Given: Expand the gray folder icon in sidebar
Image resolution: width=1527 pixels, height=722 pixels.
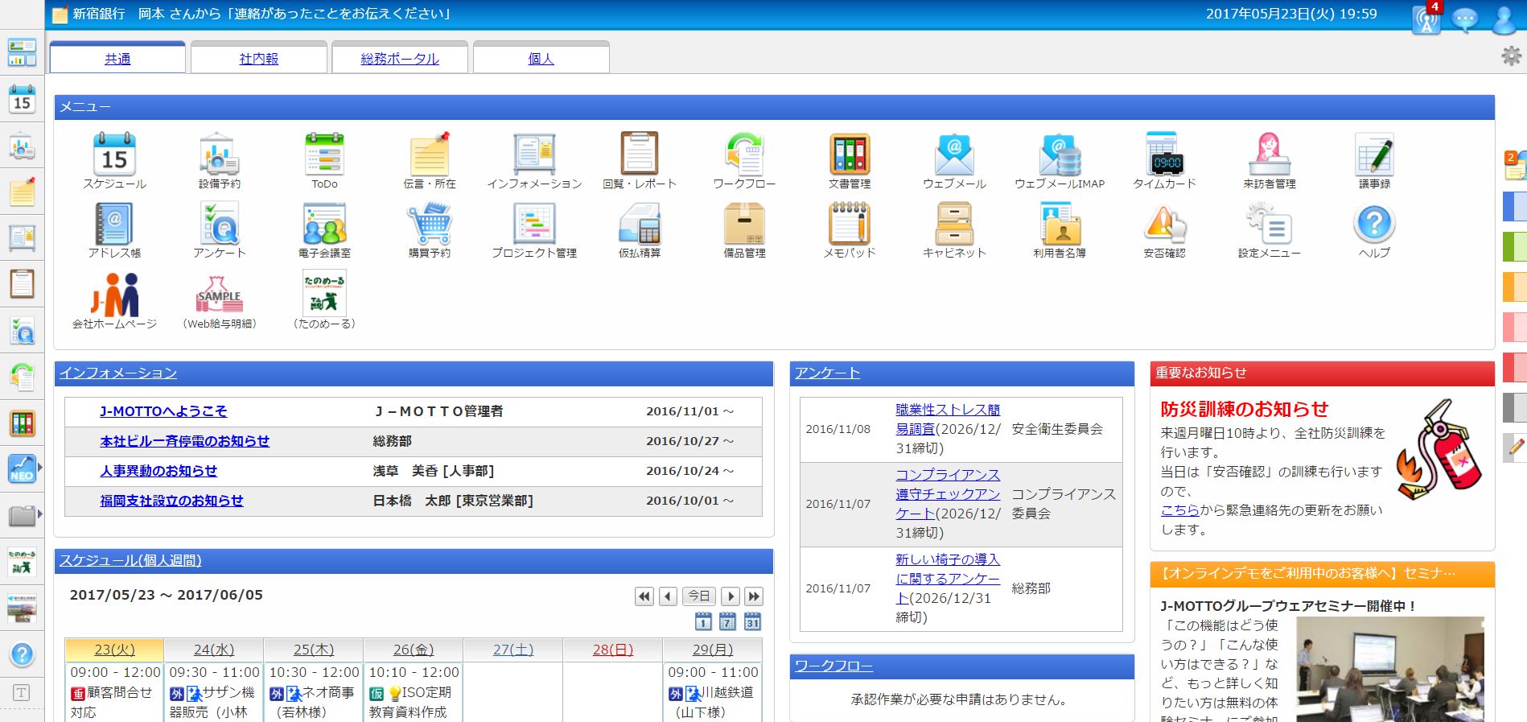Looking at the screenshot, I should pos(40,514).
